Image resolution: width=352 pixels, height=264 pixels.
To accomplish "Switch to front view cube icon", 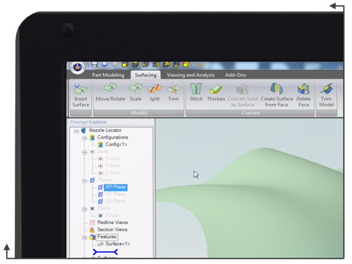I will tap(125, 65).
